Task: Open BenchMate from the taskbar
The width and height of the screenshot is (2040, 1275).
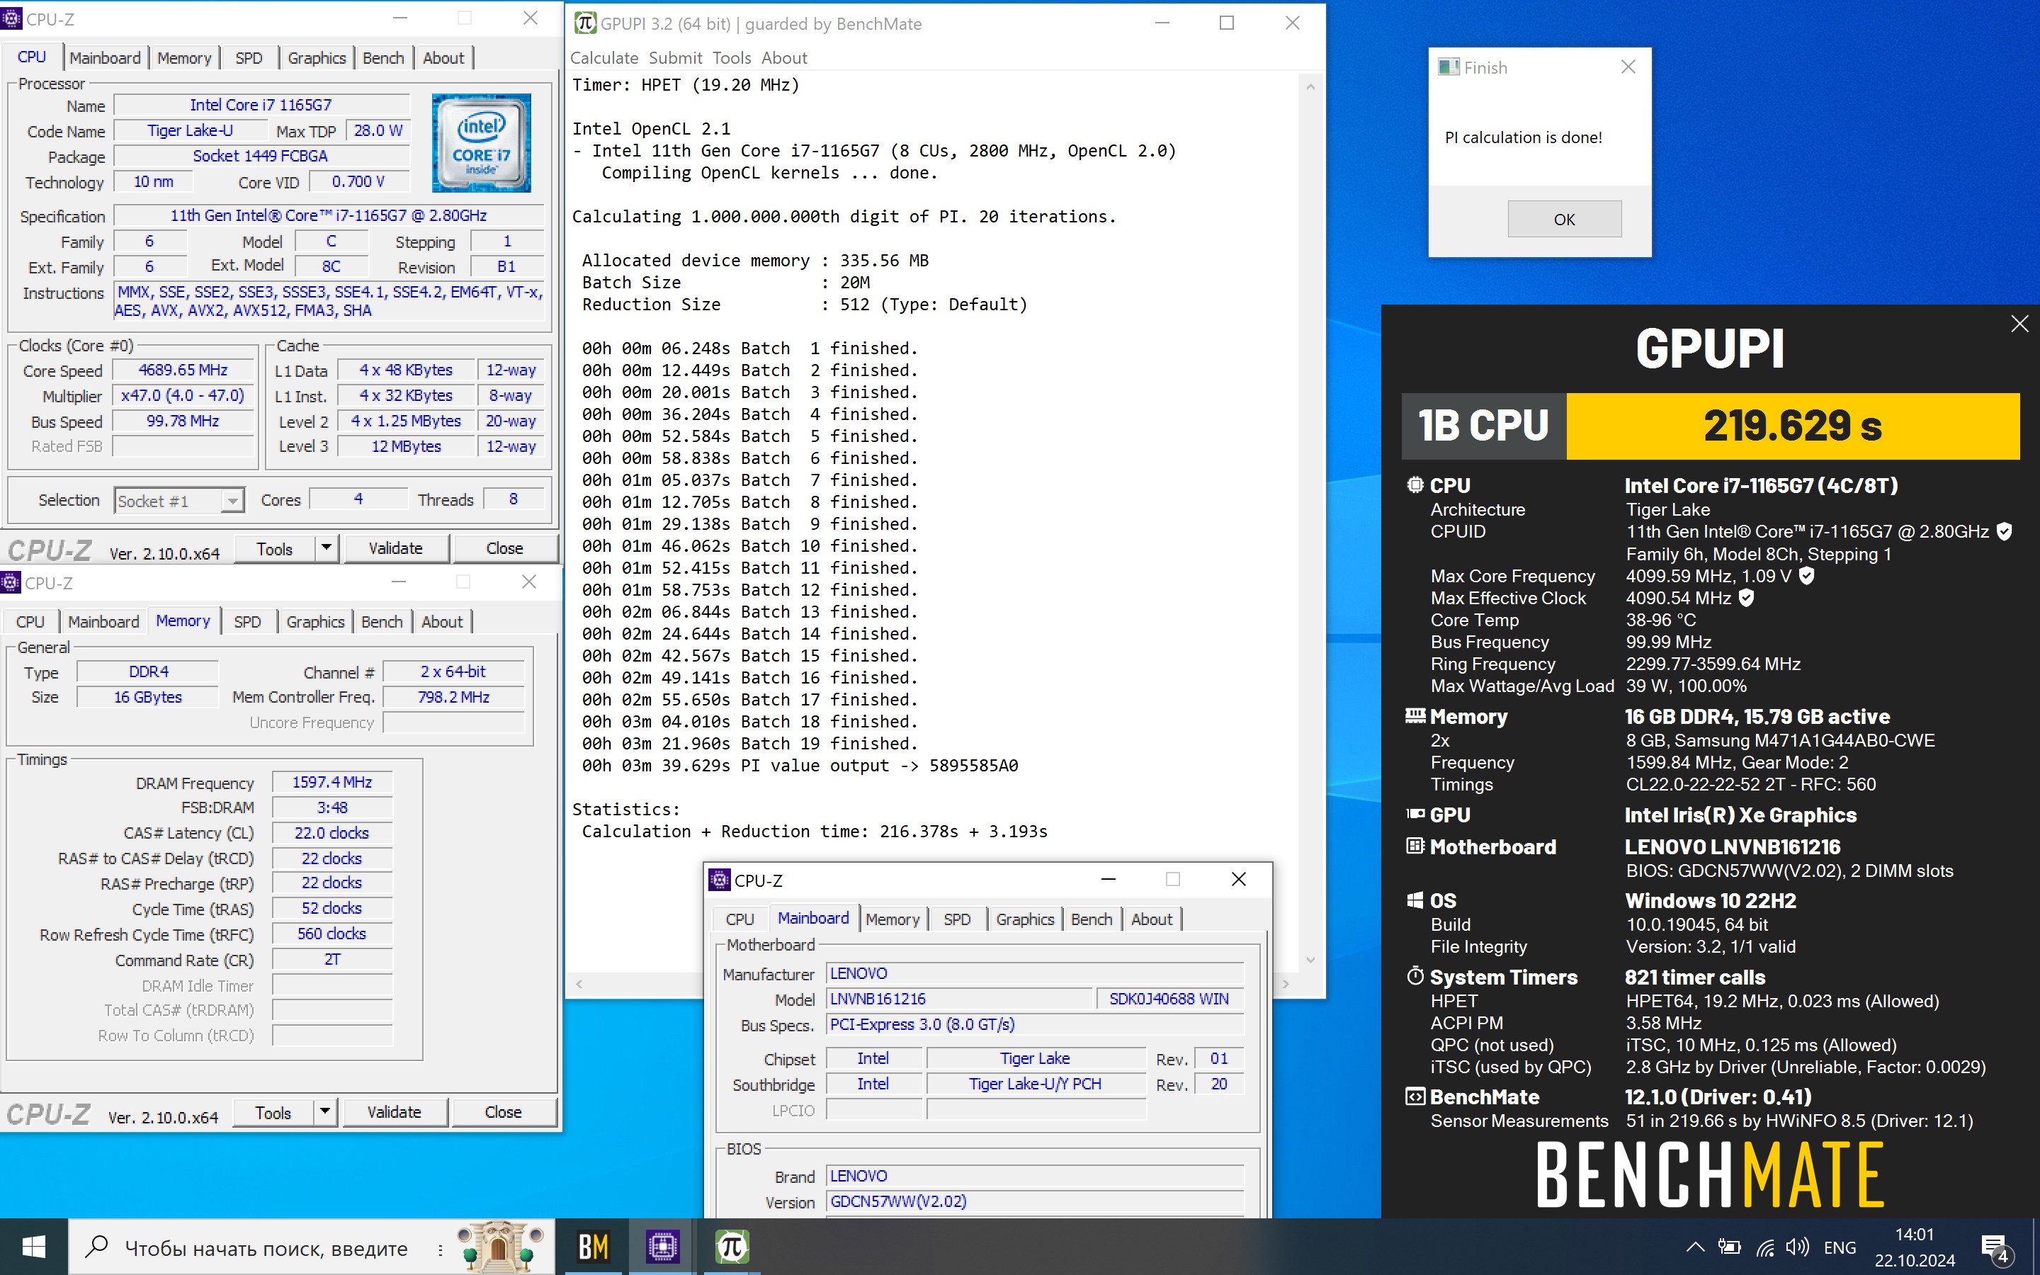Action: tap(594, 1247)
